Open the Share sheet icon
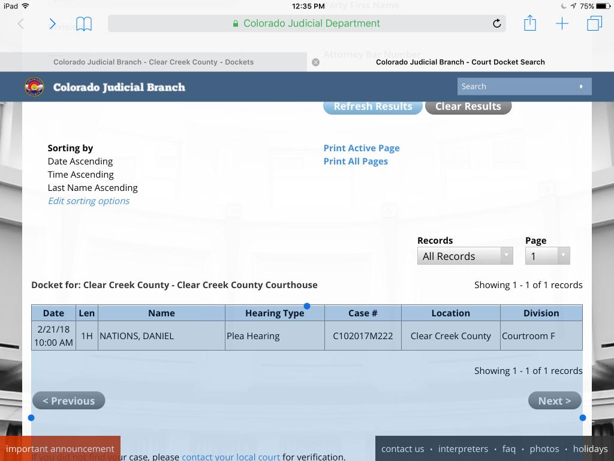614x461 pixels. (529, 23)
